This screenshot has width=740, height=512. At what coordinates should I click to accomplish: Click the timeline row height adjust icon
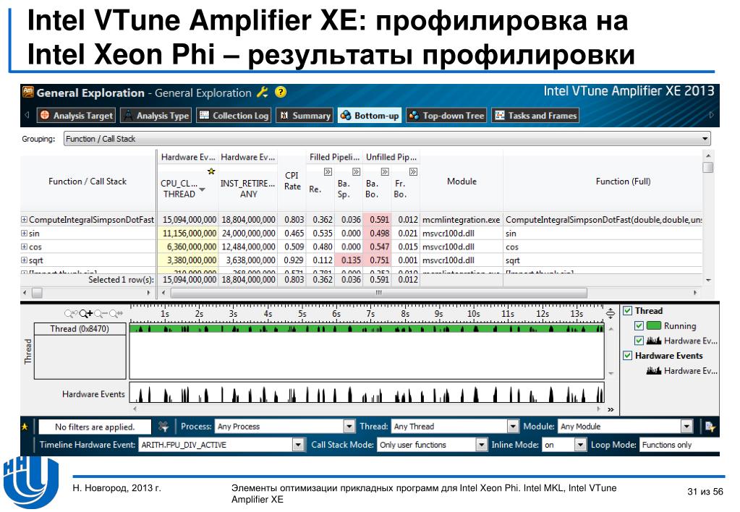(x=611, y=313)
